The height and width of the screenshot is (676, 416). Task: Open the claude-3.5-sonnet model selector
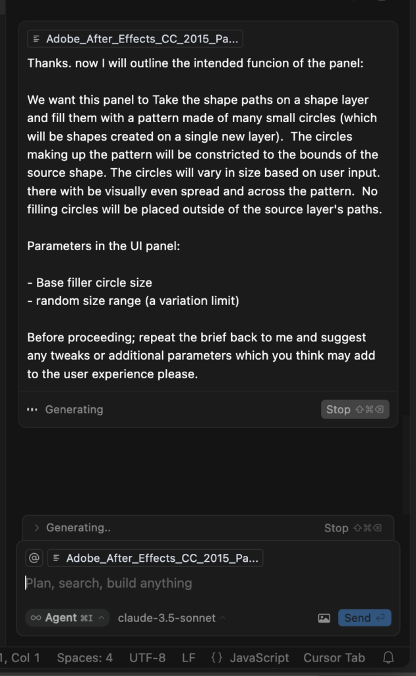[x=171, y=618]
